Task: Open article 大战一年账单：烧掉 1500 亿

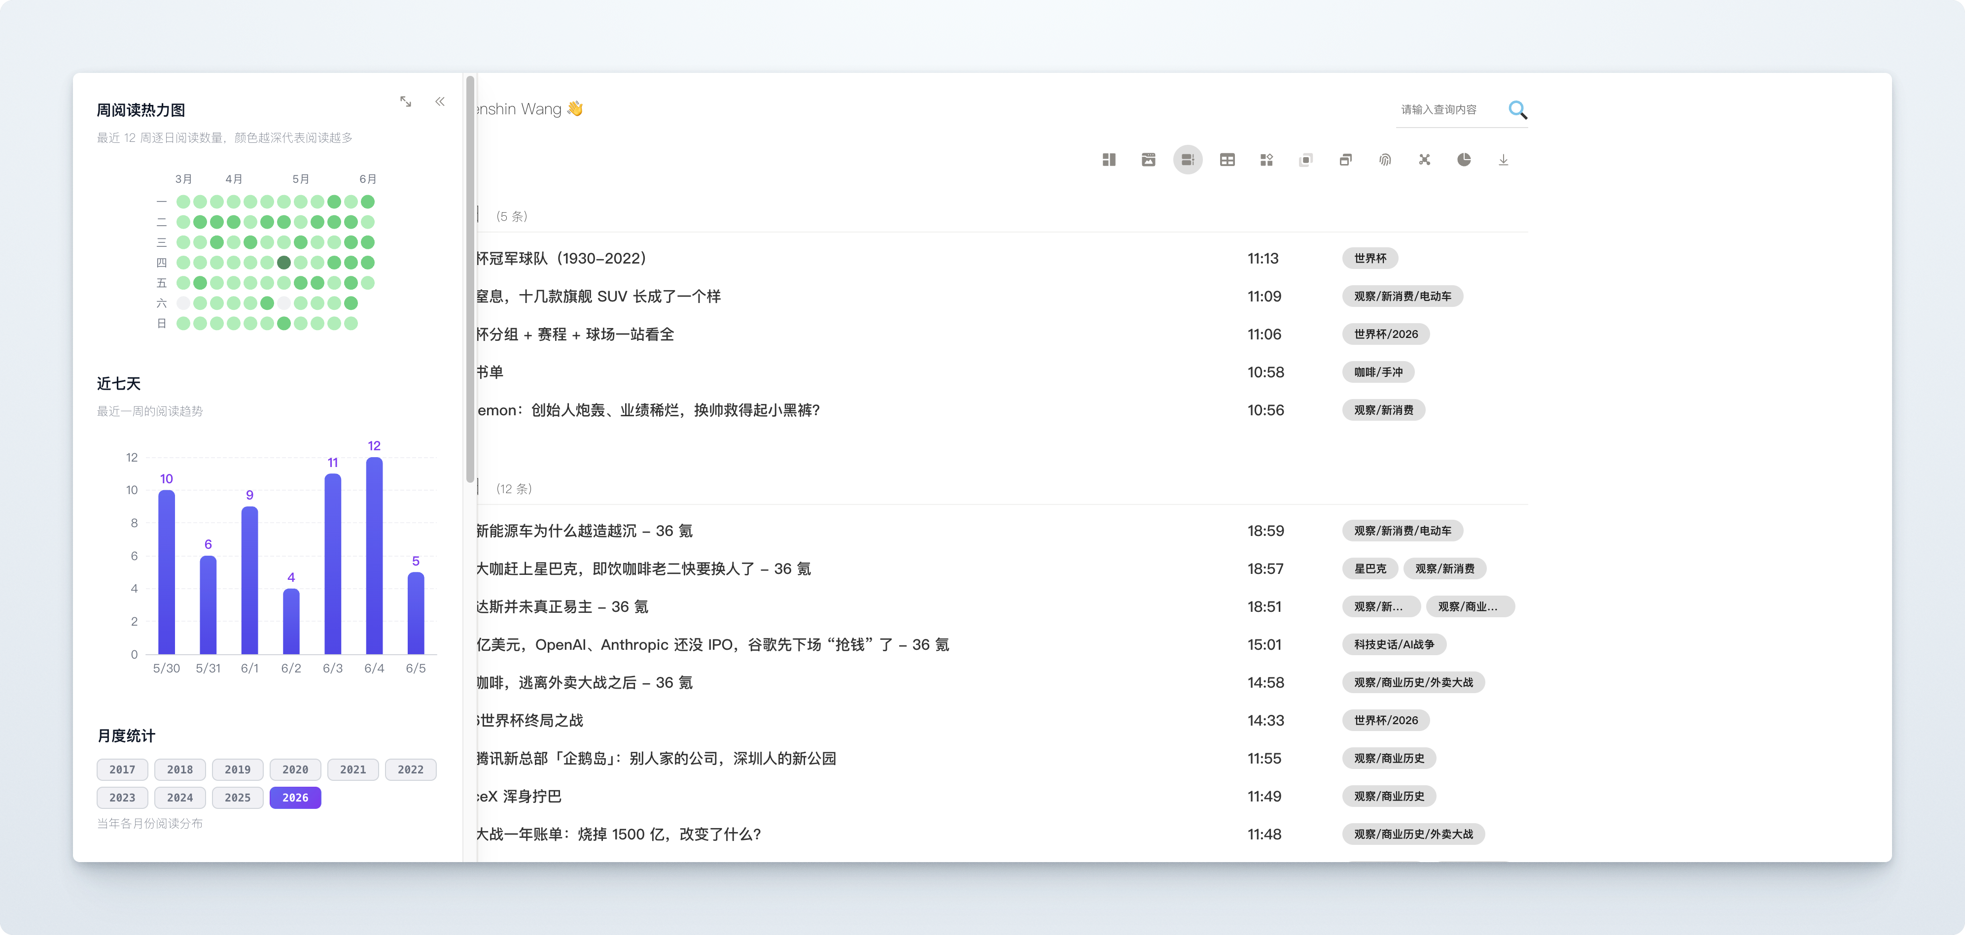Action: tap(619, 835)
